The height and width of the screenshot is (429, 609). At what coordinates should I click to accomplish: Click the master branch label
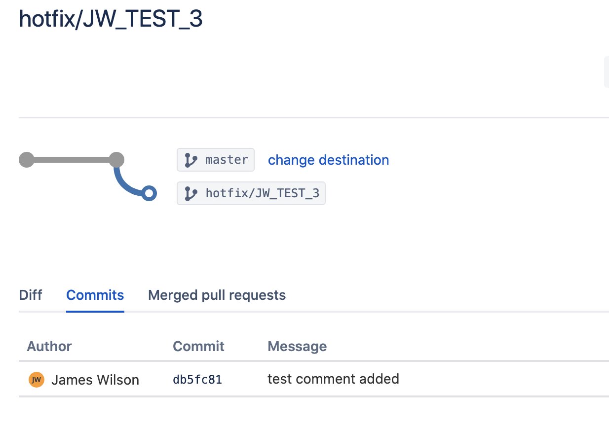(216, 160)
